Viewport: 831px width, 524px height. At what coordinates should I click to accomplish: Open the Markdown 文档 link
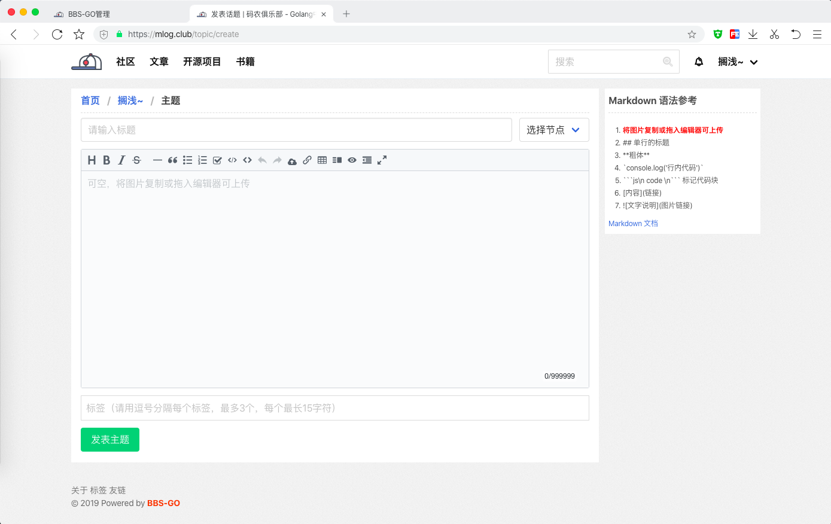pos(633,223)
